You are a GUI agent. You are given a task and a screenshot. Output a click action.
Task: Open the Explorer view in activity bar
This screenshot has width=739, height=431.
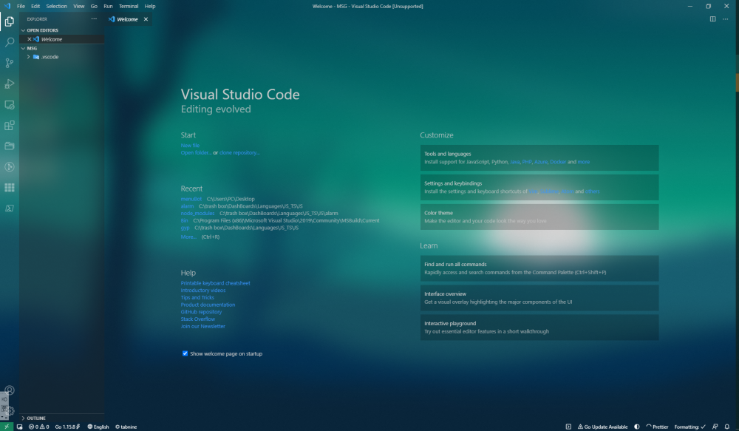coord(10,21)
